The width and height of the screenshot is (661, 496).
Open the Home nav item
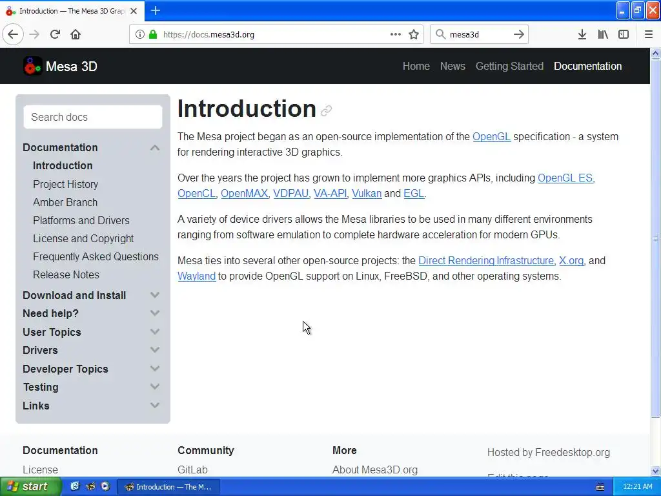(416, 67)
